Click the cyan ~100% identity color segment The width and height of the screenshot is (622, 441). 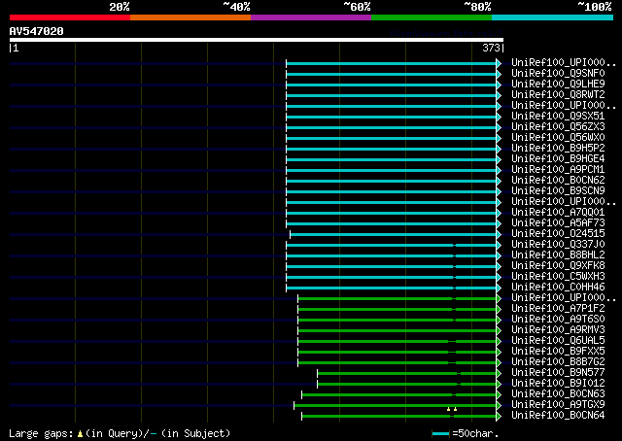point(552,17)
